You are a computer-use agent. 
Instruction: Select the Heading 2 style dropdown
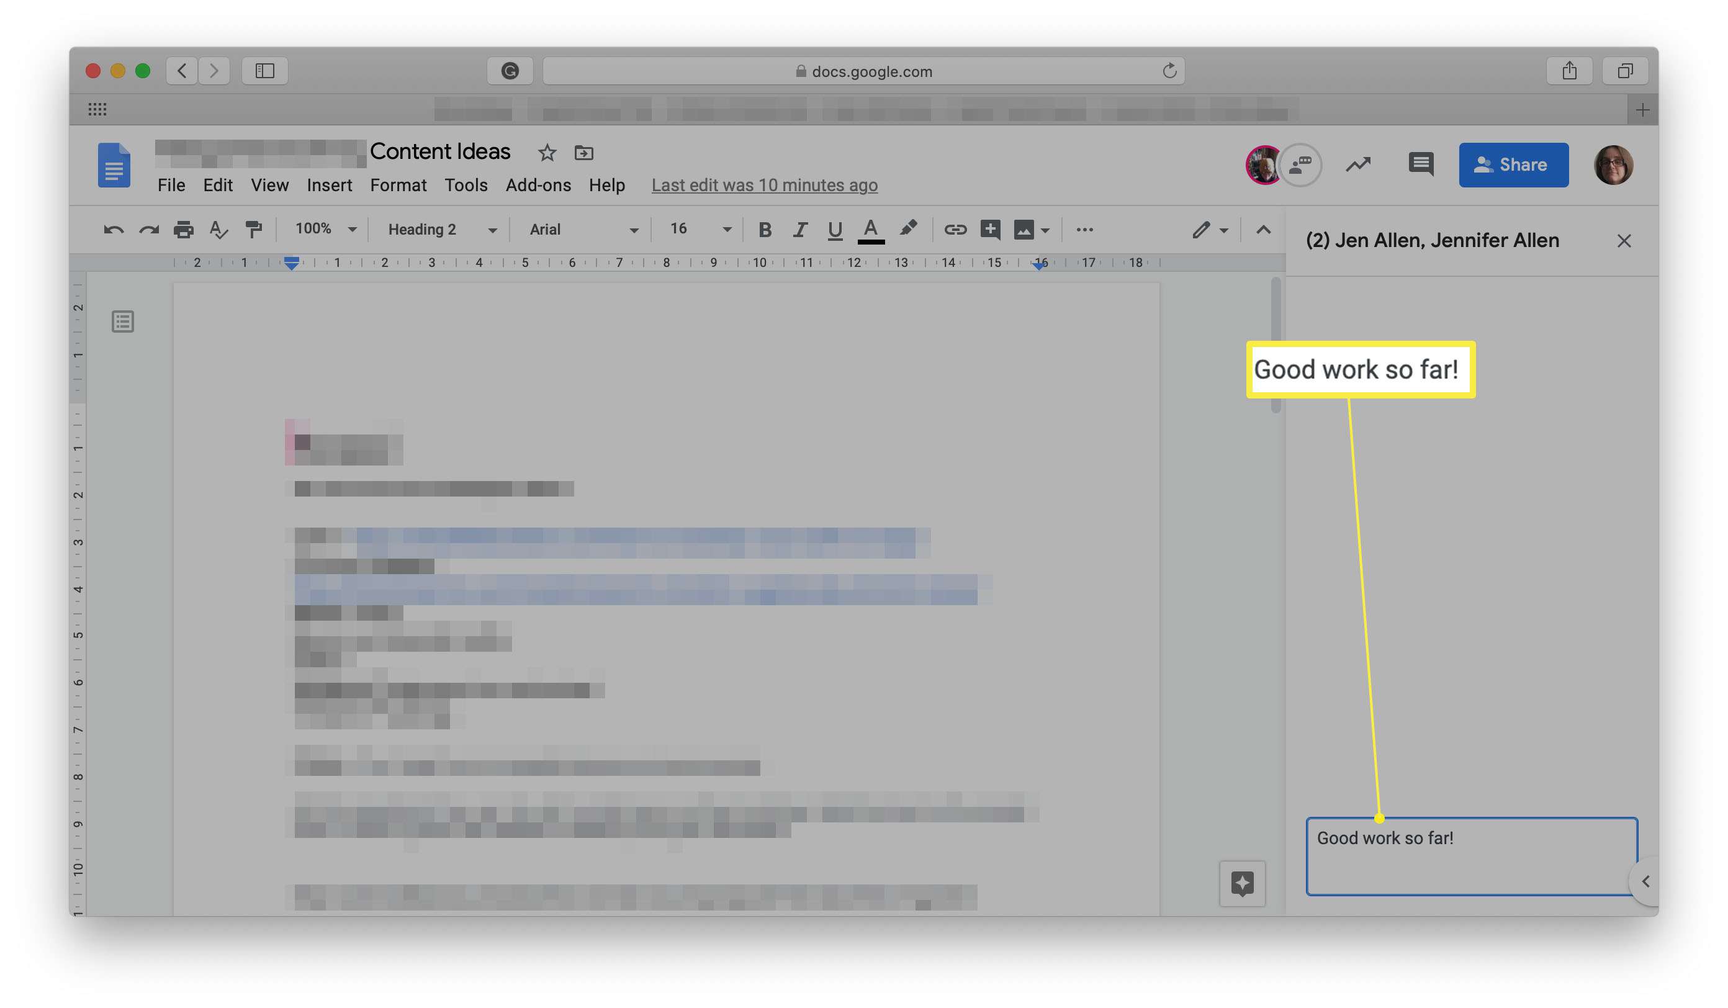point(438,229)
